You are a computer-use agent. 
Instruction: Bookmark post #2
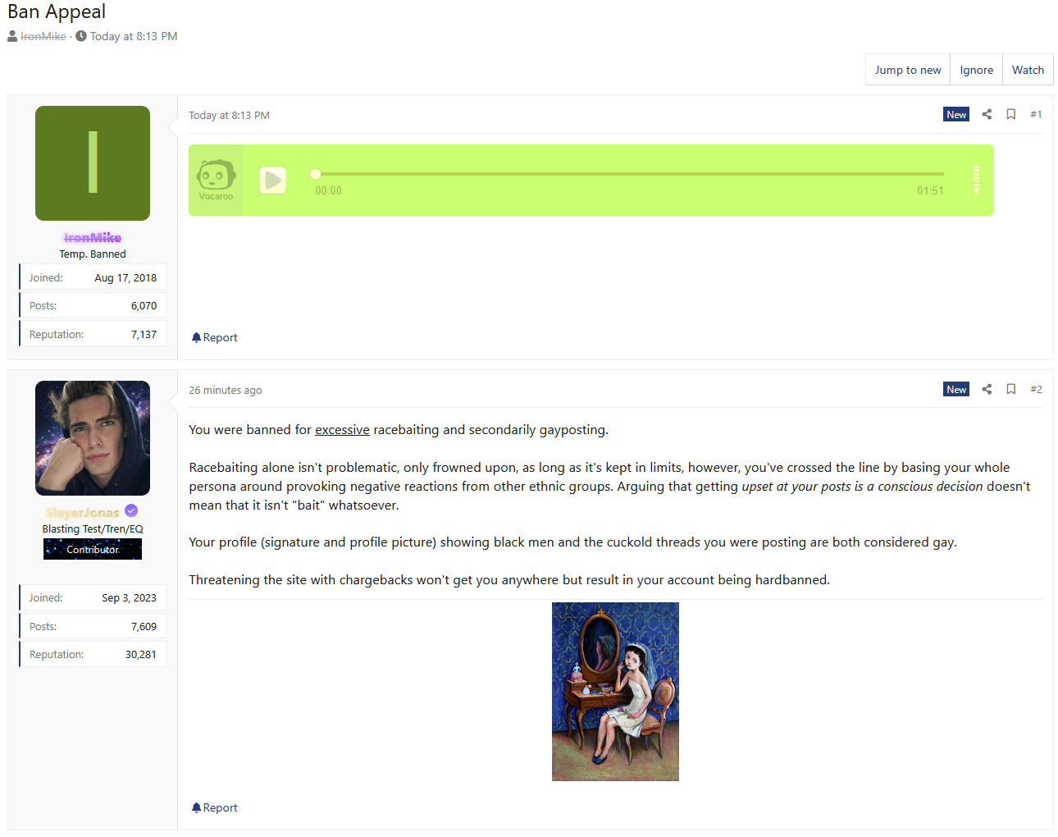pyautogui.click(x=1011, y=389)
